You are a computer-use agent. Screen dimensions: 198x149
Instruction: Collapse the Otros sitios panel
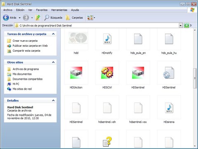pos(53,62)
